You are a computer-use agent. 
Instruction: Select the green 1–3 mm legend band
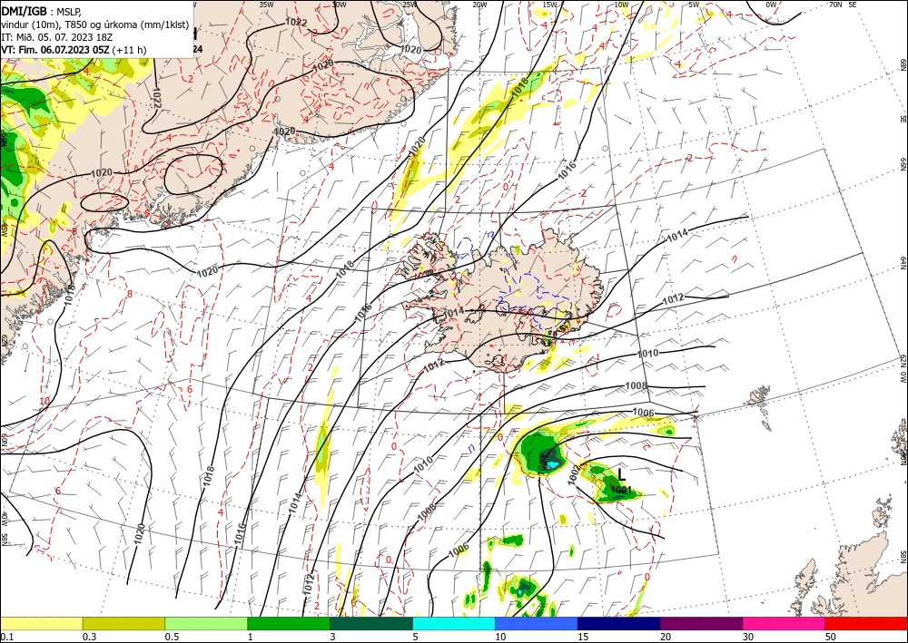tap(289, 623)
